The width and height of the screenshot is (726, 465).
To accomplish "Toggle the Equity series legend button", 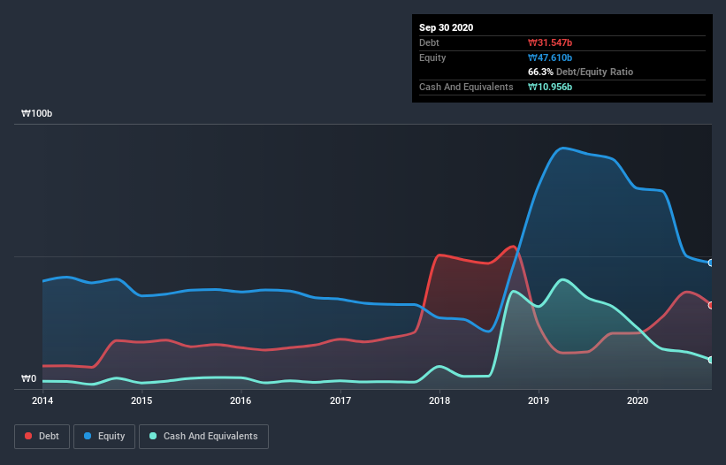I will coord(104,437).
